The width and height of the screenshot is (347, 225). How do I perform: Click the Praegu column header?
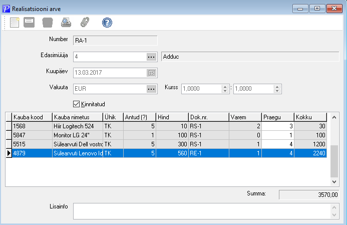(x=278, y=117)
